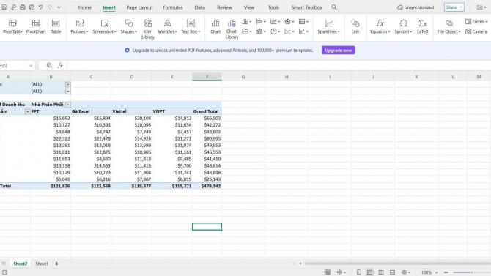Screen dimensions: 491x276
Task: Open the Data tab
Action: pyautogui.click(x=200, y=7)
